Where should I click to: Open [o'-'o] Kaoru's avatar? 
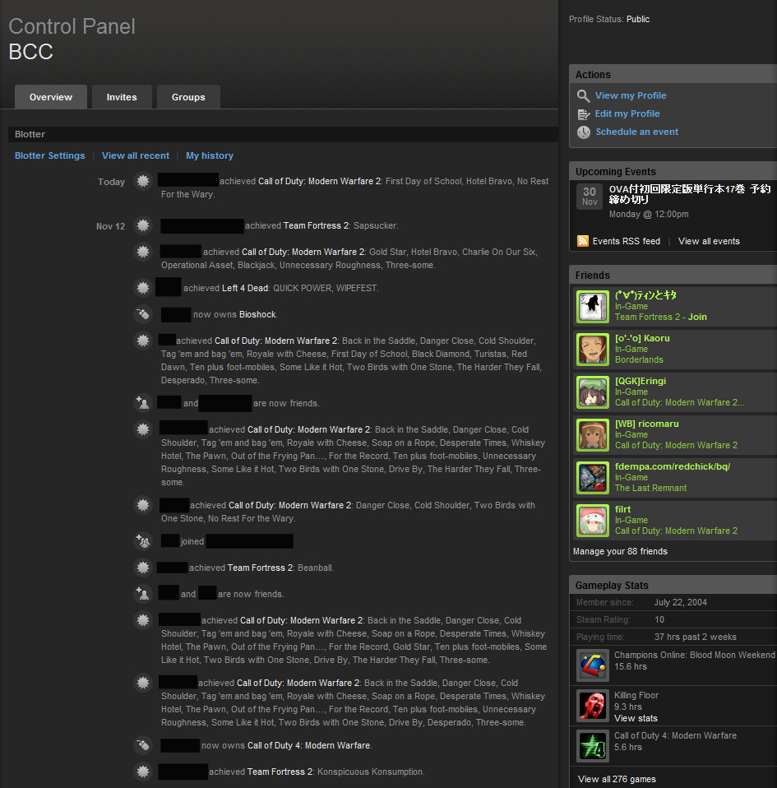click(x=593, y=350)
